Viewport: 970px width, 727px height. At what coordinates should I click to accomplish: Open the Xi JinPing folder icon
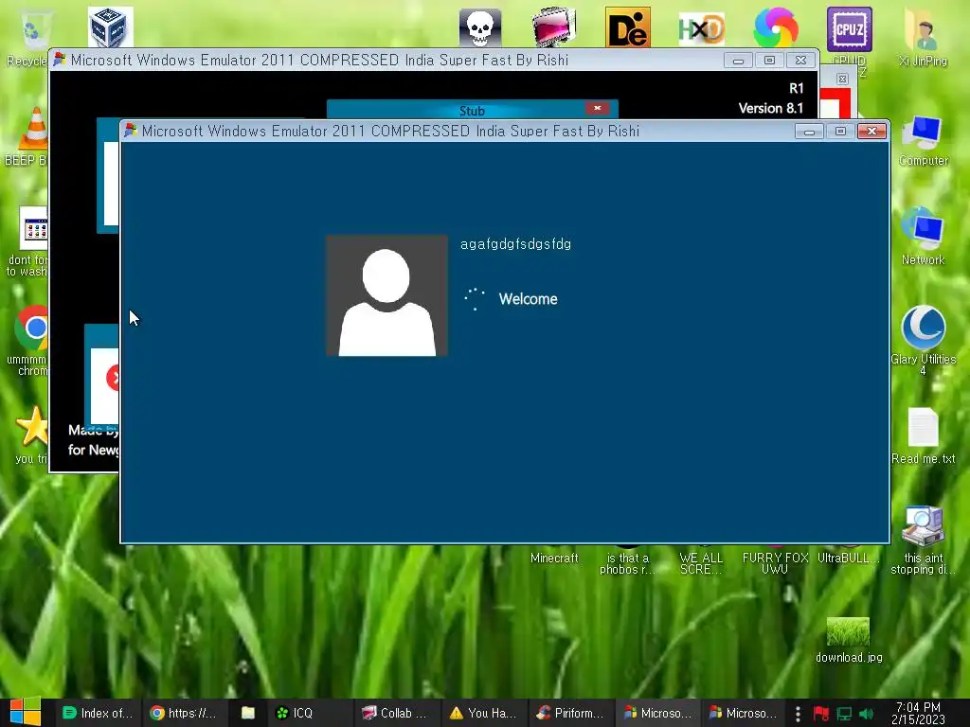point(923,37)
